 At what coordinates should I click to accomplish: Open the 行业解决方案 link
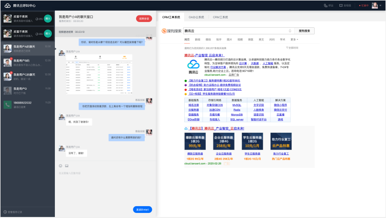(218, 67)
